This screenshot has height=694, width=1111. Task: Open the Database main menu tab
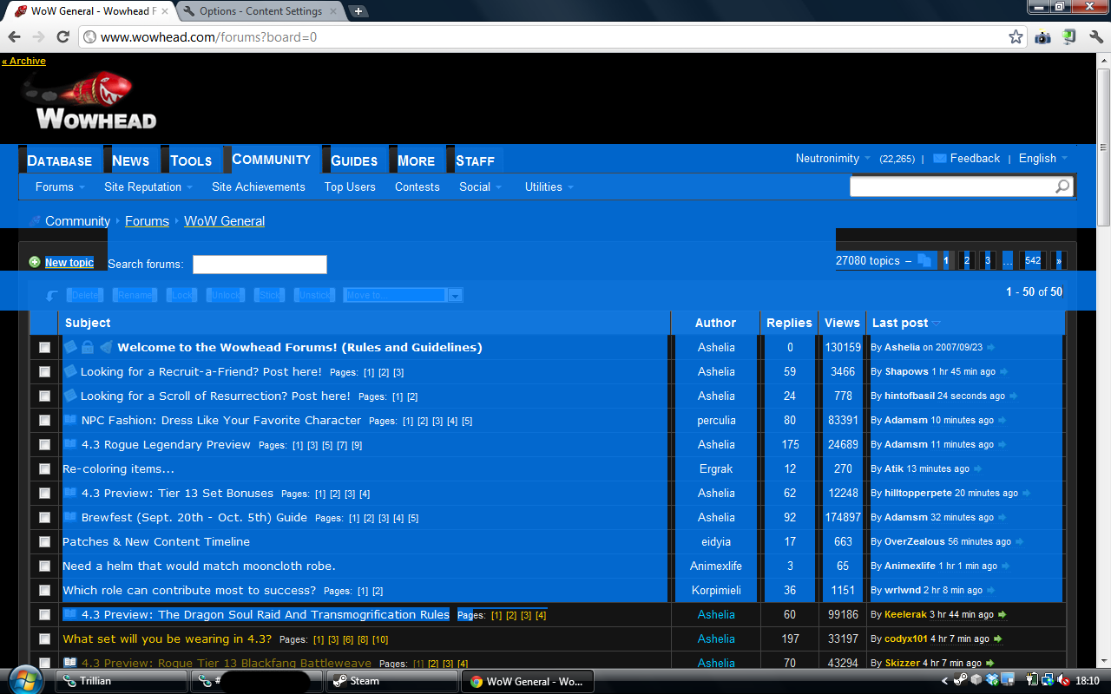[59, 160]
